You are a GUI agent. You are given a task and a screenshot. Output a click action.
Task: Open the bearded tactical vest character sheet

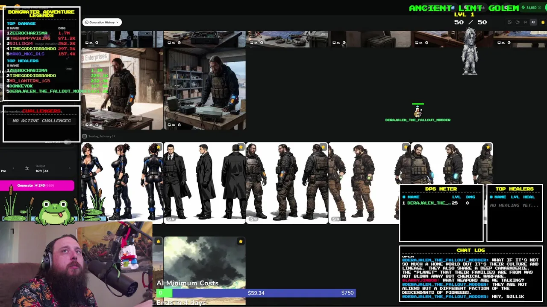[287, 183]
